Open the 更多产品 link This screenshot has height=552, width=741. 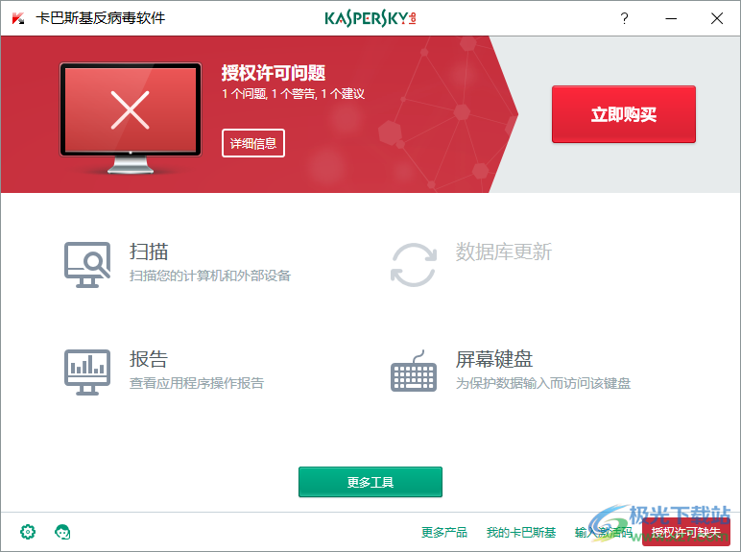tap(444, 533)
